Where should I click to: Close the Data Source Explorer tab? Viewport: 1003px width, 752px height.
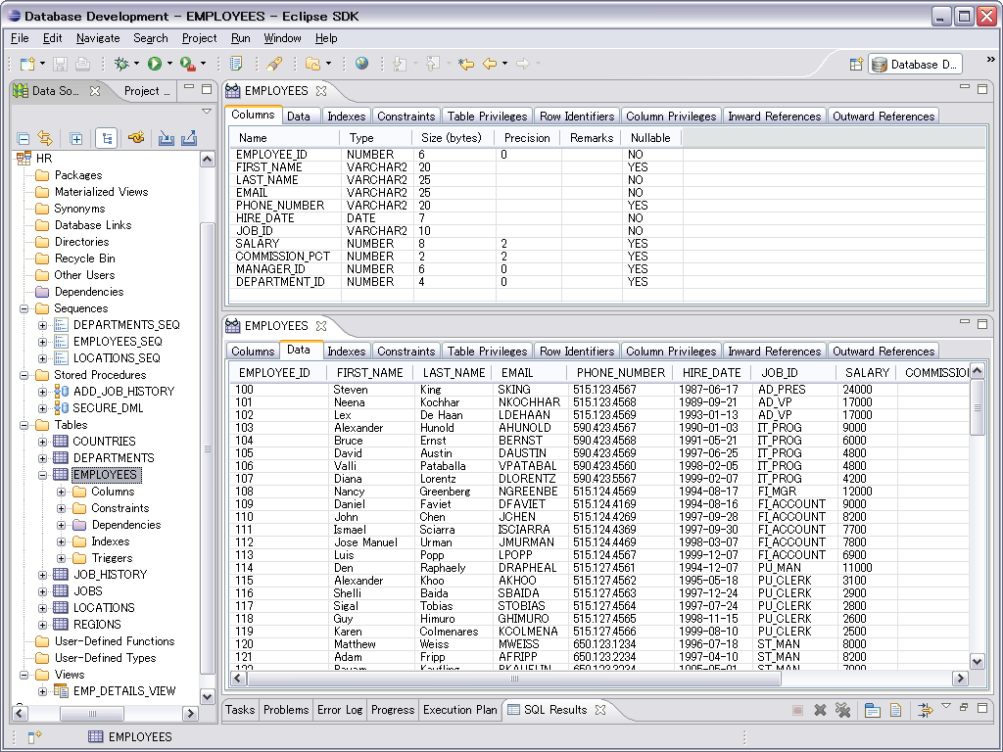95,91
